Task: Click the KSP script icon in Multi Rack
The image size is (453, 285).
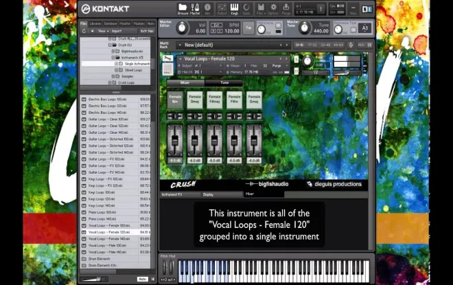Action: [x=351, y=45]
